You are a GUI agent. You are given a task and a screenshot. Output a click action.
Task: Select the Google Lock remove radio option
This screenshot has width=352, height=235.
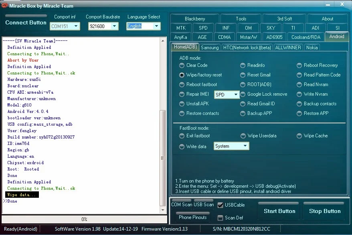click(243, 94)
